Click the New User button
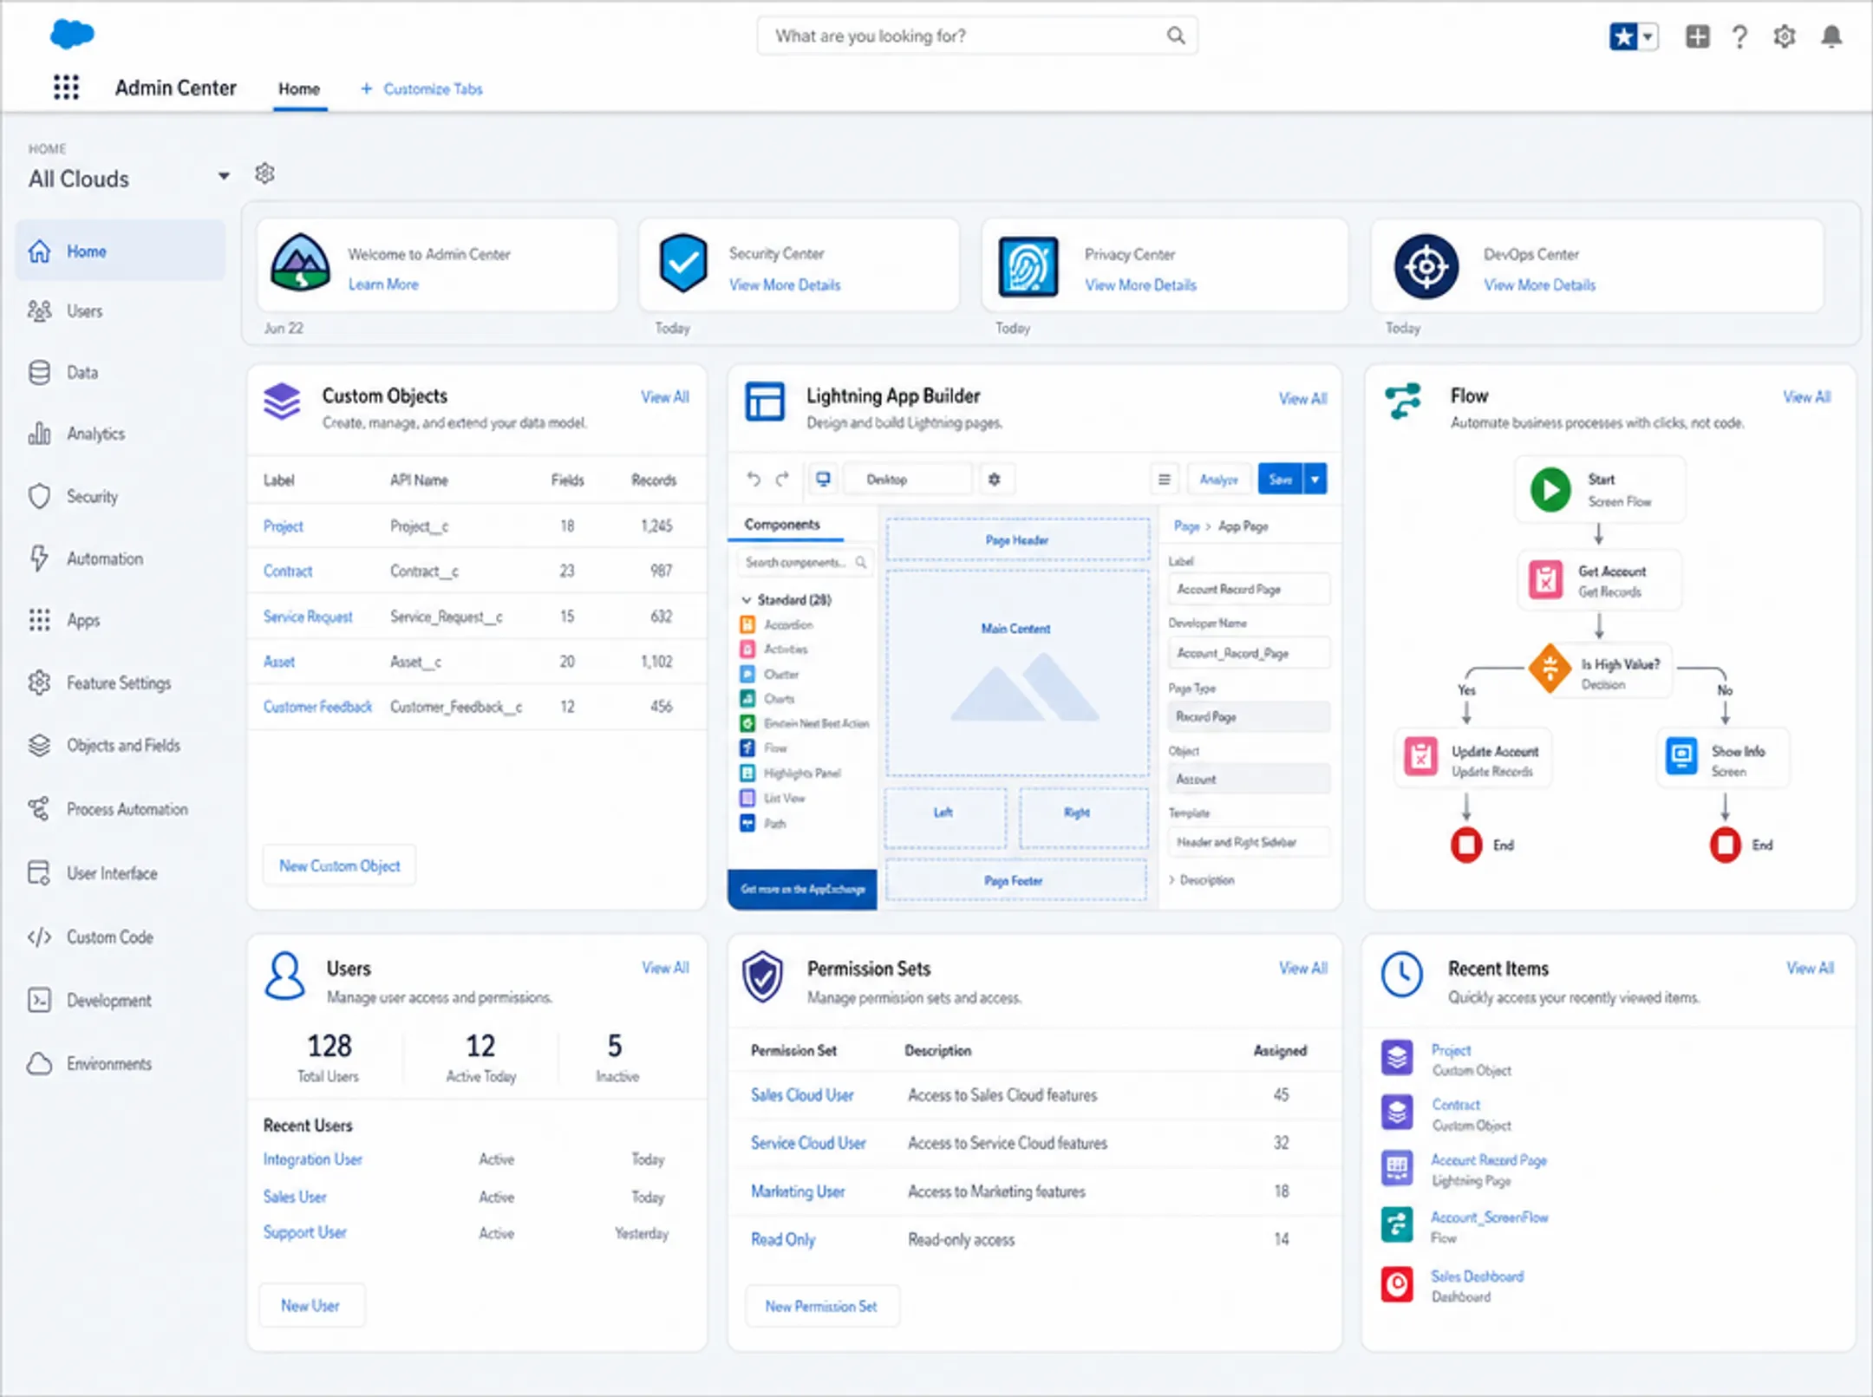The width and height of the screenshot is (1873, 1397). point(310,1305)
